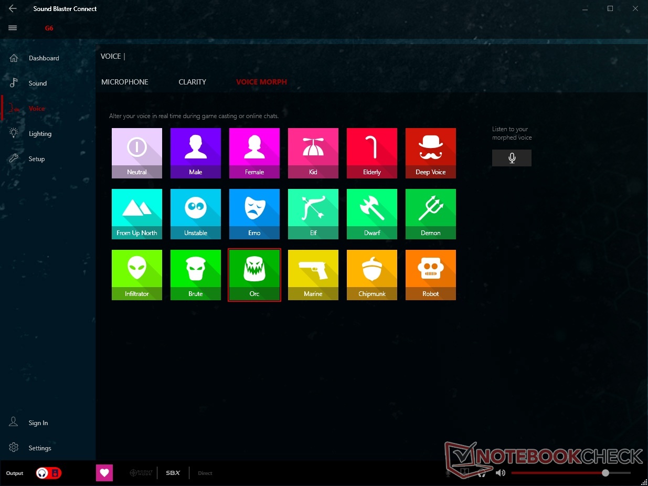Enable Scout Mode in the bottom bar

141,473
